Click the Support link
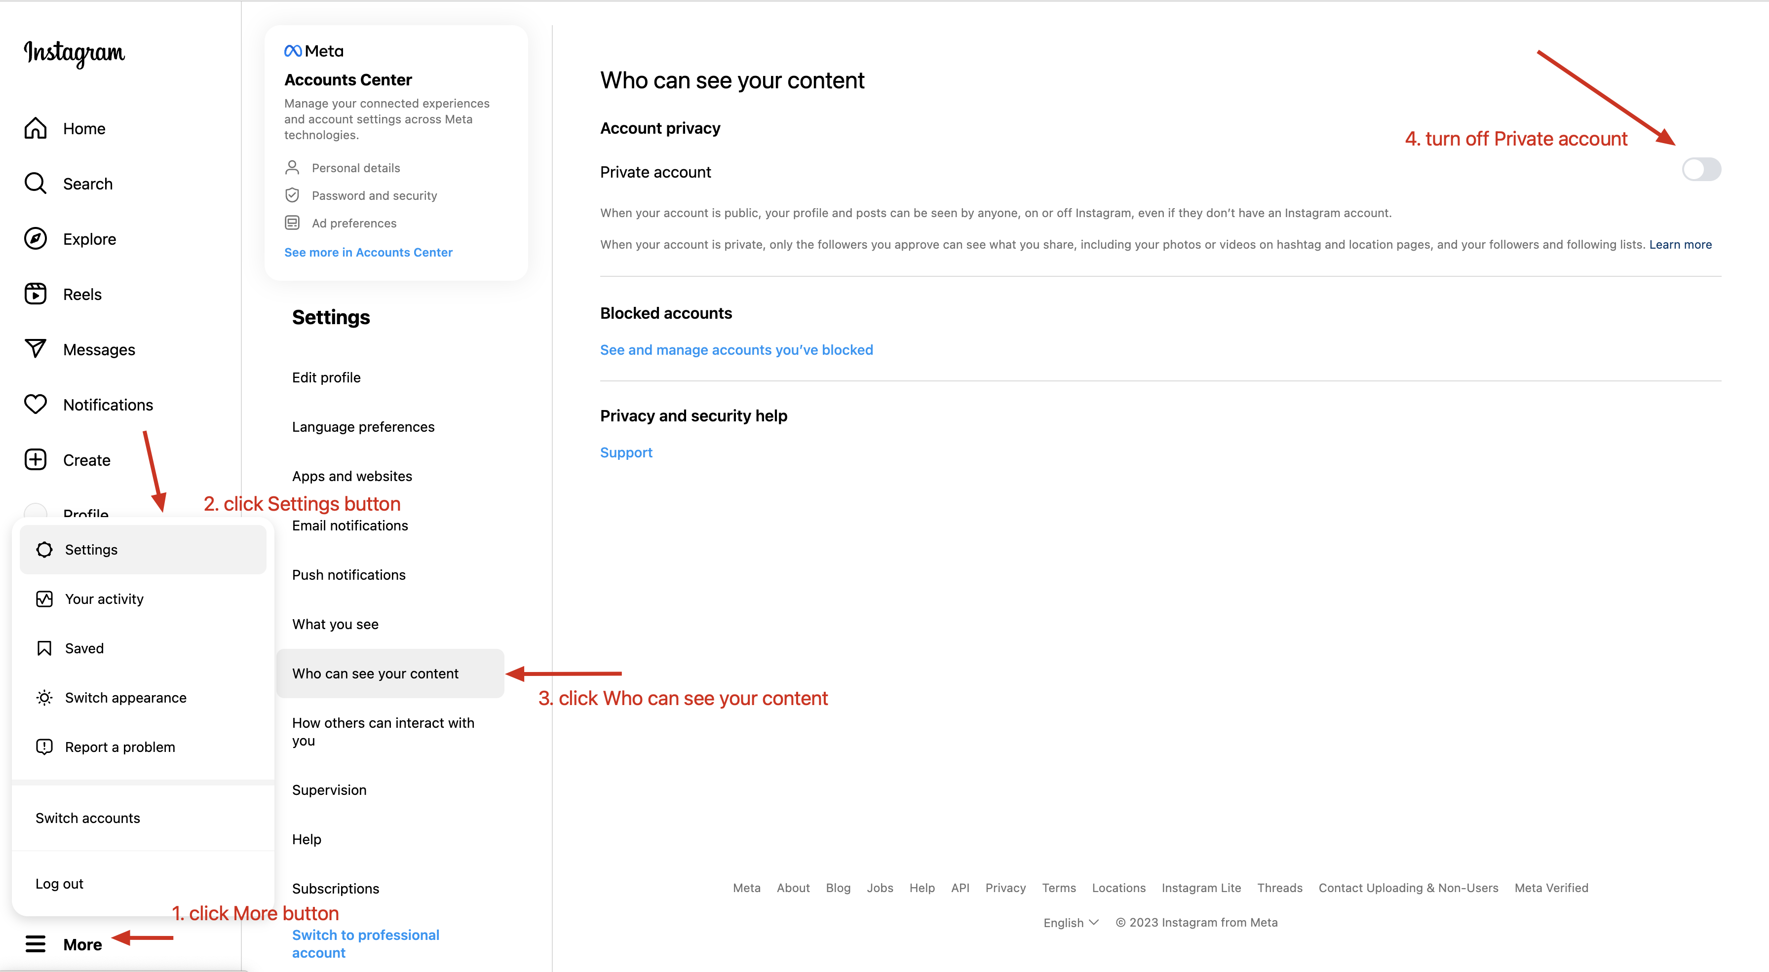The image size is (1769, 972). (x=625, y=452)
